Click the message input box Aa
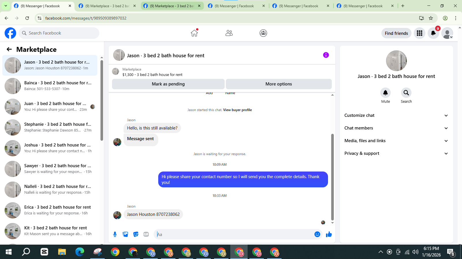 (x=234, y=234)
